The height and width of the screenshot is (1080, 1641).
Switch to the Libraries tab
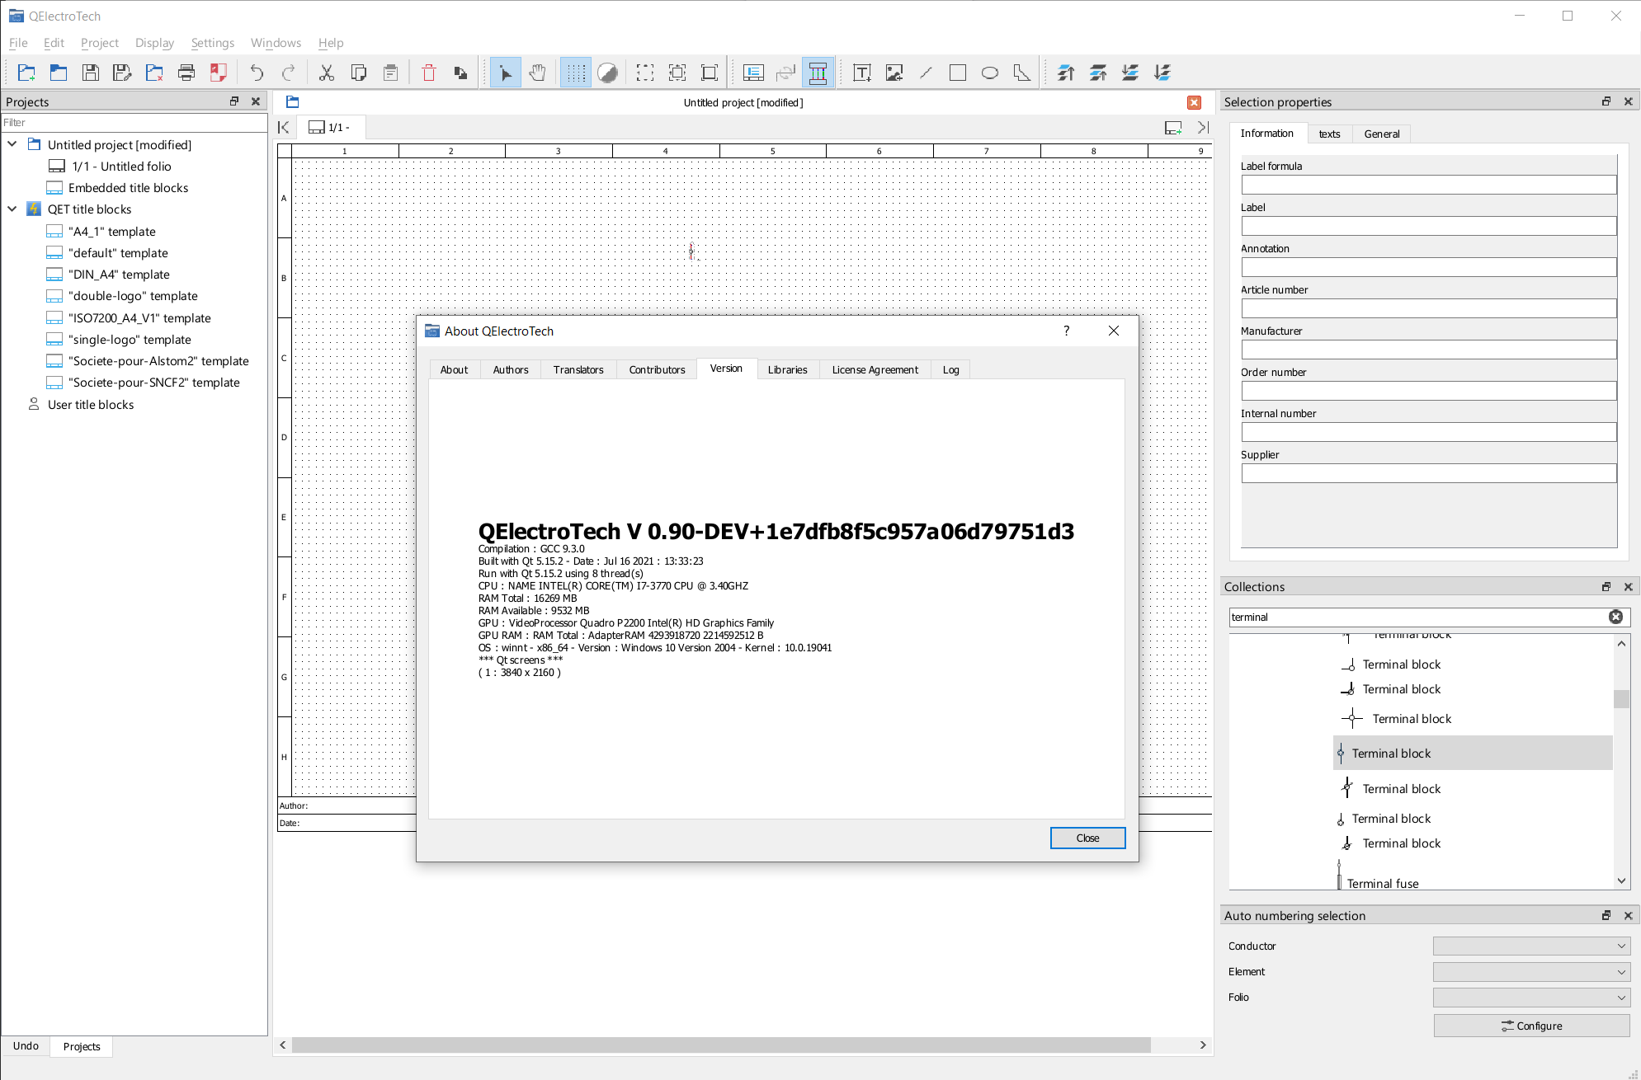click(x=787, y=369)
